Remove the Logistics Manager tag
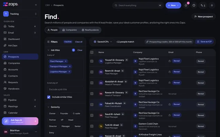The image size is (220, 137). [x=69, y=72]
